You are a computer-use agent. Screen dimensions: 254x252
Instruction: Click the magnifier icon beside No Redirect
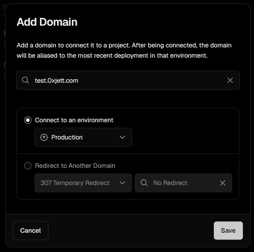pos(144,183)
